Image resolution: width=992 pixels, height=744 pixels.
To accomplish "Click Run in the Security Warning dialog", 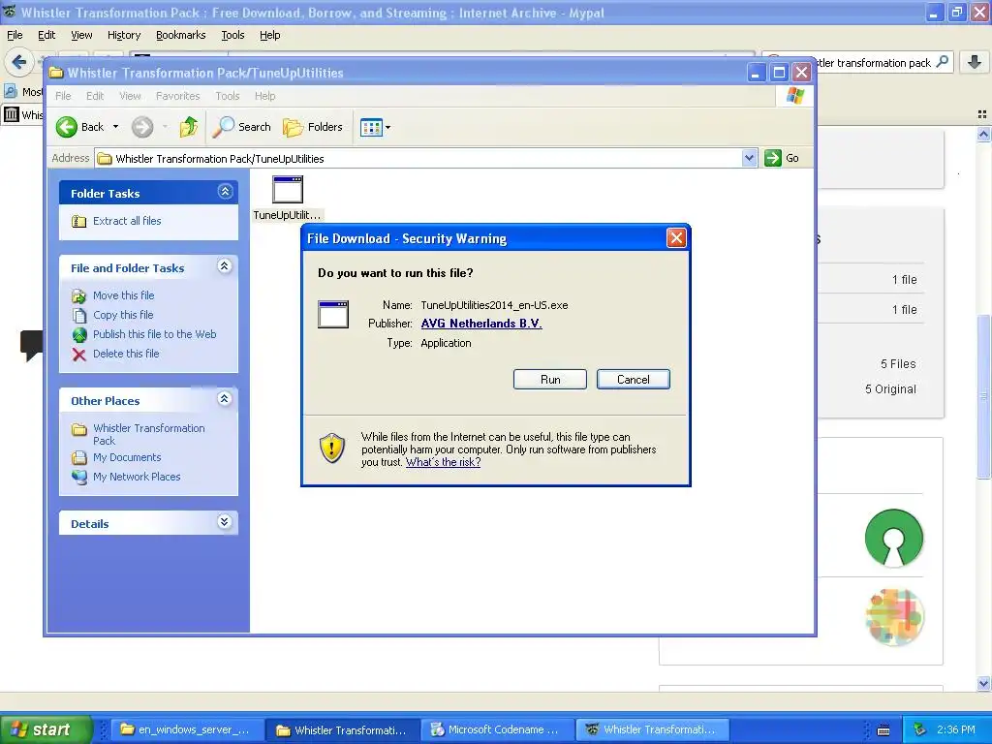I will 550,380.
